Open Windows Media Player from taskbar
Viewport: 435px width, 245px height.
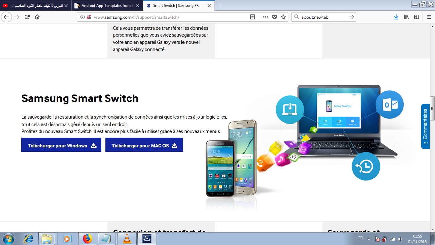pos(67,239)
